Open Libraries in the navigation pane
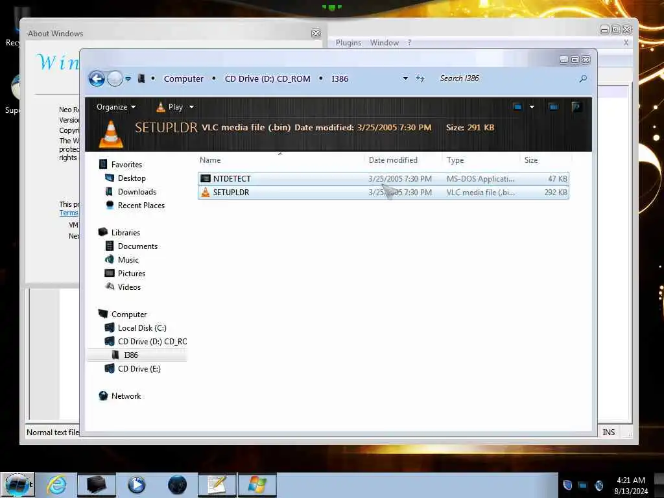The height and width of the screenshot is (498, 664). [x=125, y=233]
